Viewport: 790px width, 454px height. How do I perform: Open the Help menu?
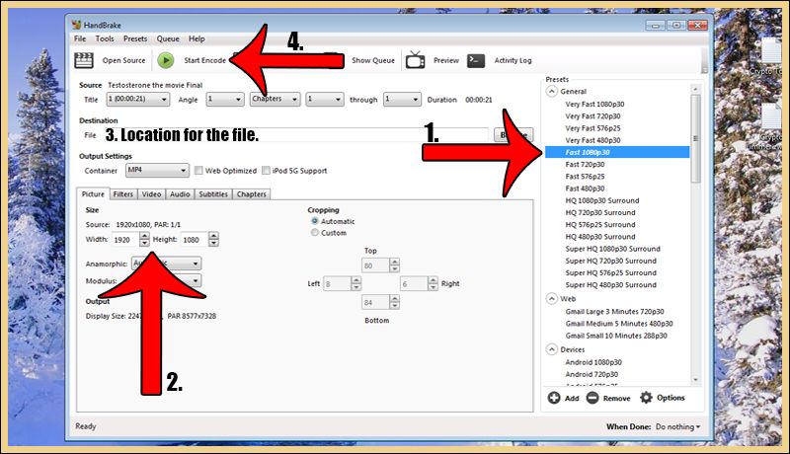(197, 38)
